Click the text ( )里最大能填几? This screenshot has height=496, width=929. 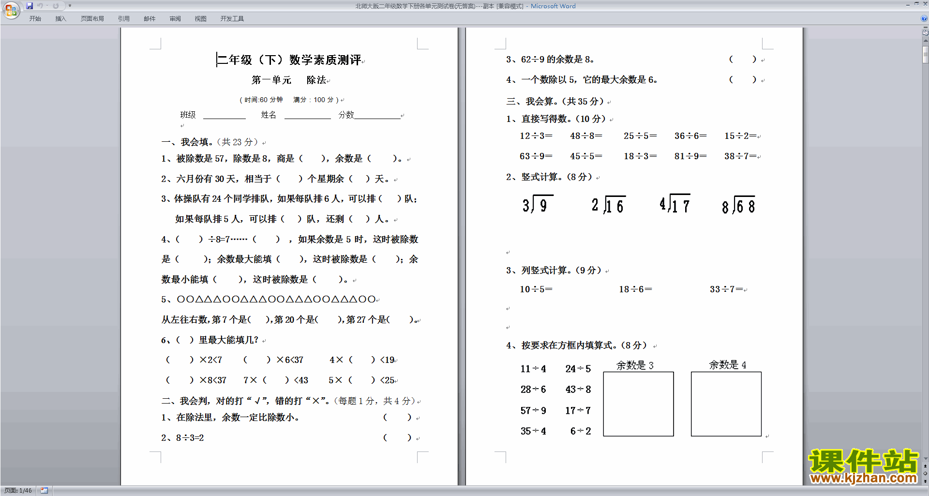pyautogui.click(x=217, y=340)
